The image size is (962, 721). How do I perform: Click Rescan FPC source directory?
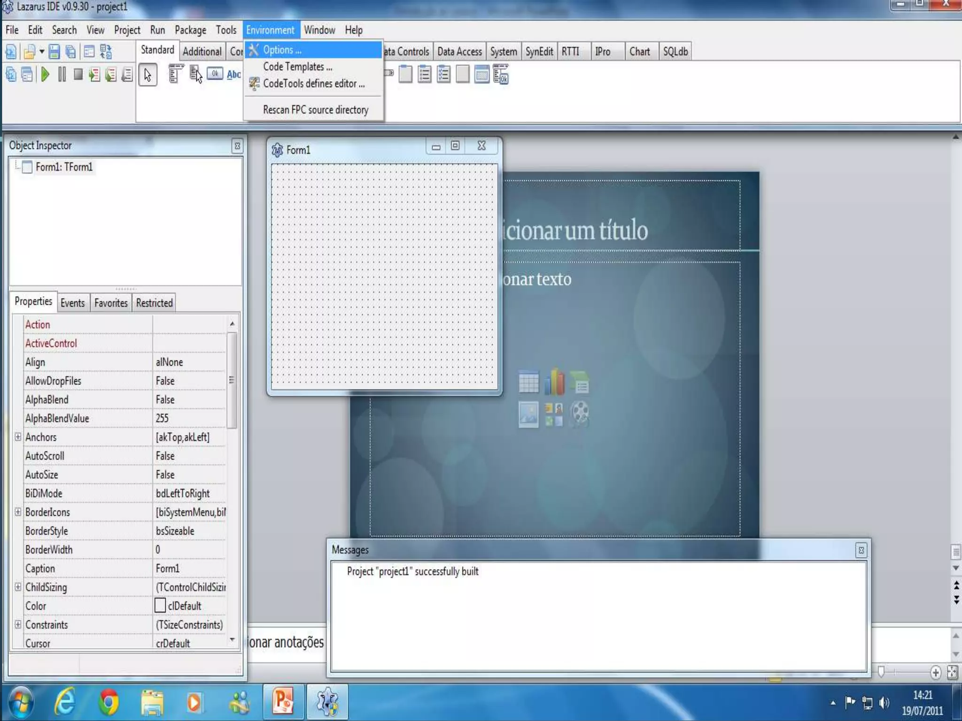(x=315, y=110)
